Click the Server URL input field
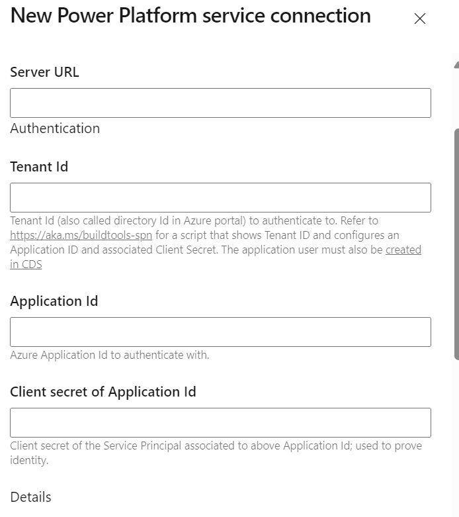 coord(220,103)
